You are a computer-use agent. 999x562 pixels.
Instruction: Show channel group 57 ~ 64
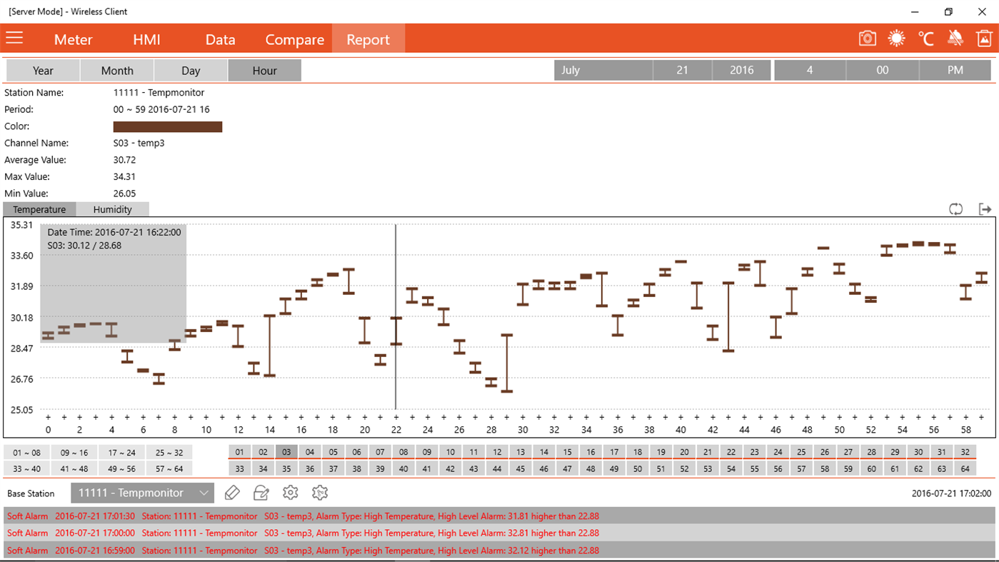coord(169,468)
